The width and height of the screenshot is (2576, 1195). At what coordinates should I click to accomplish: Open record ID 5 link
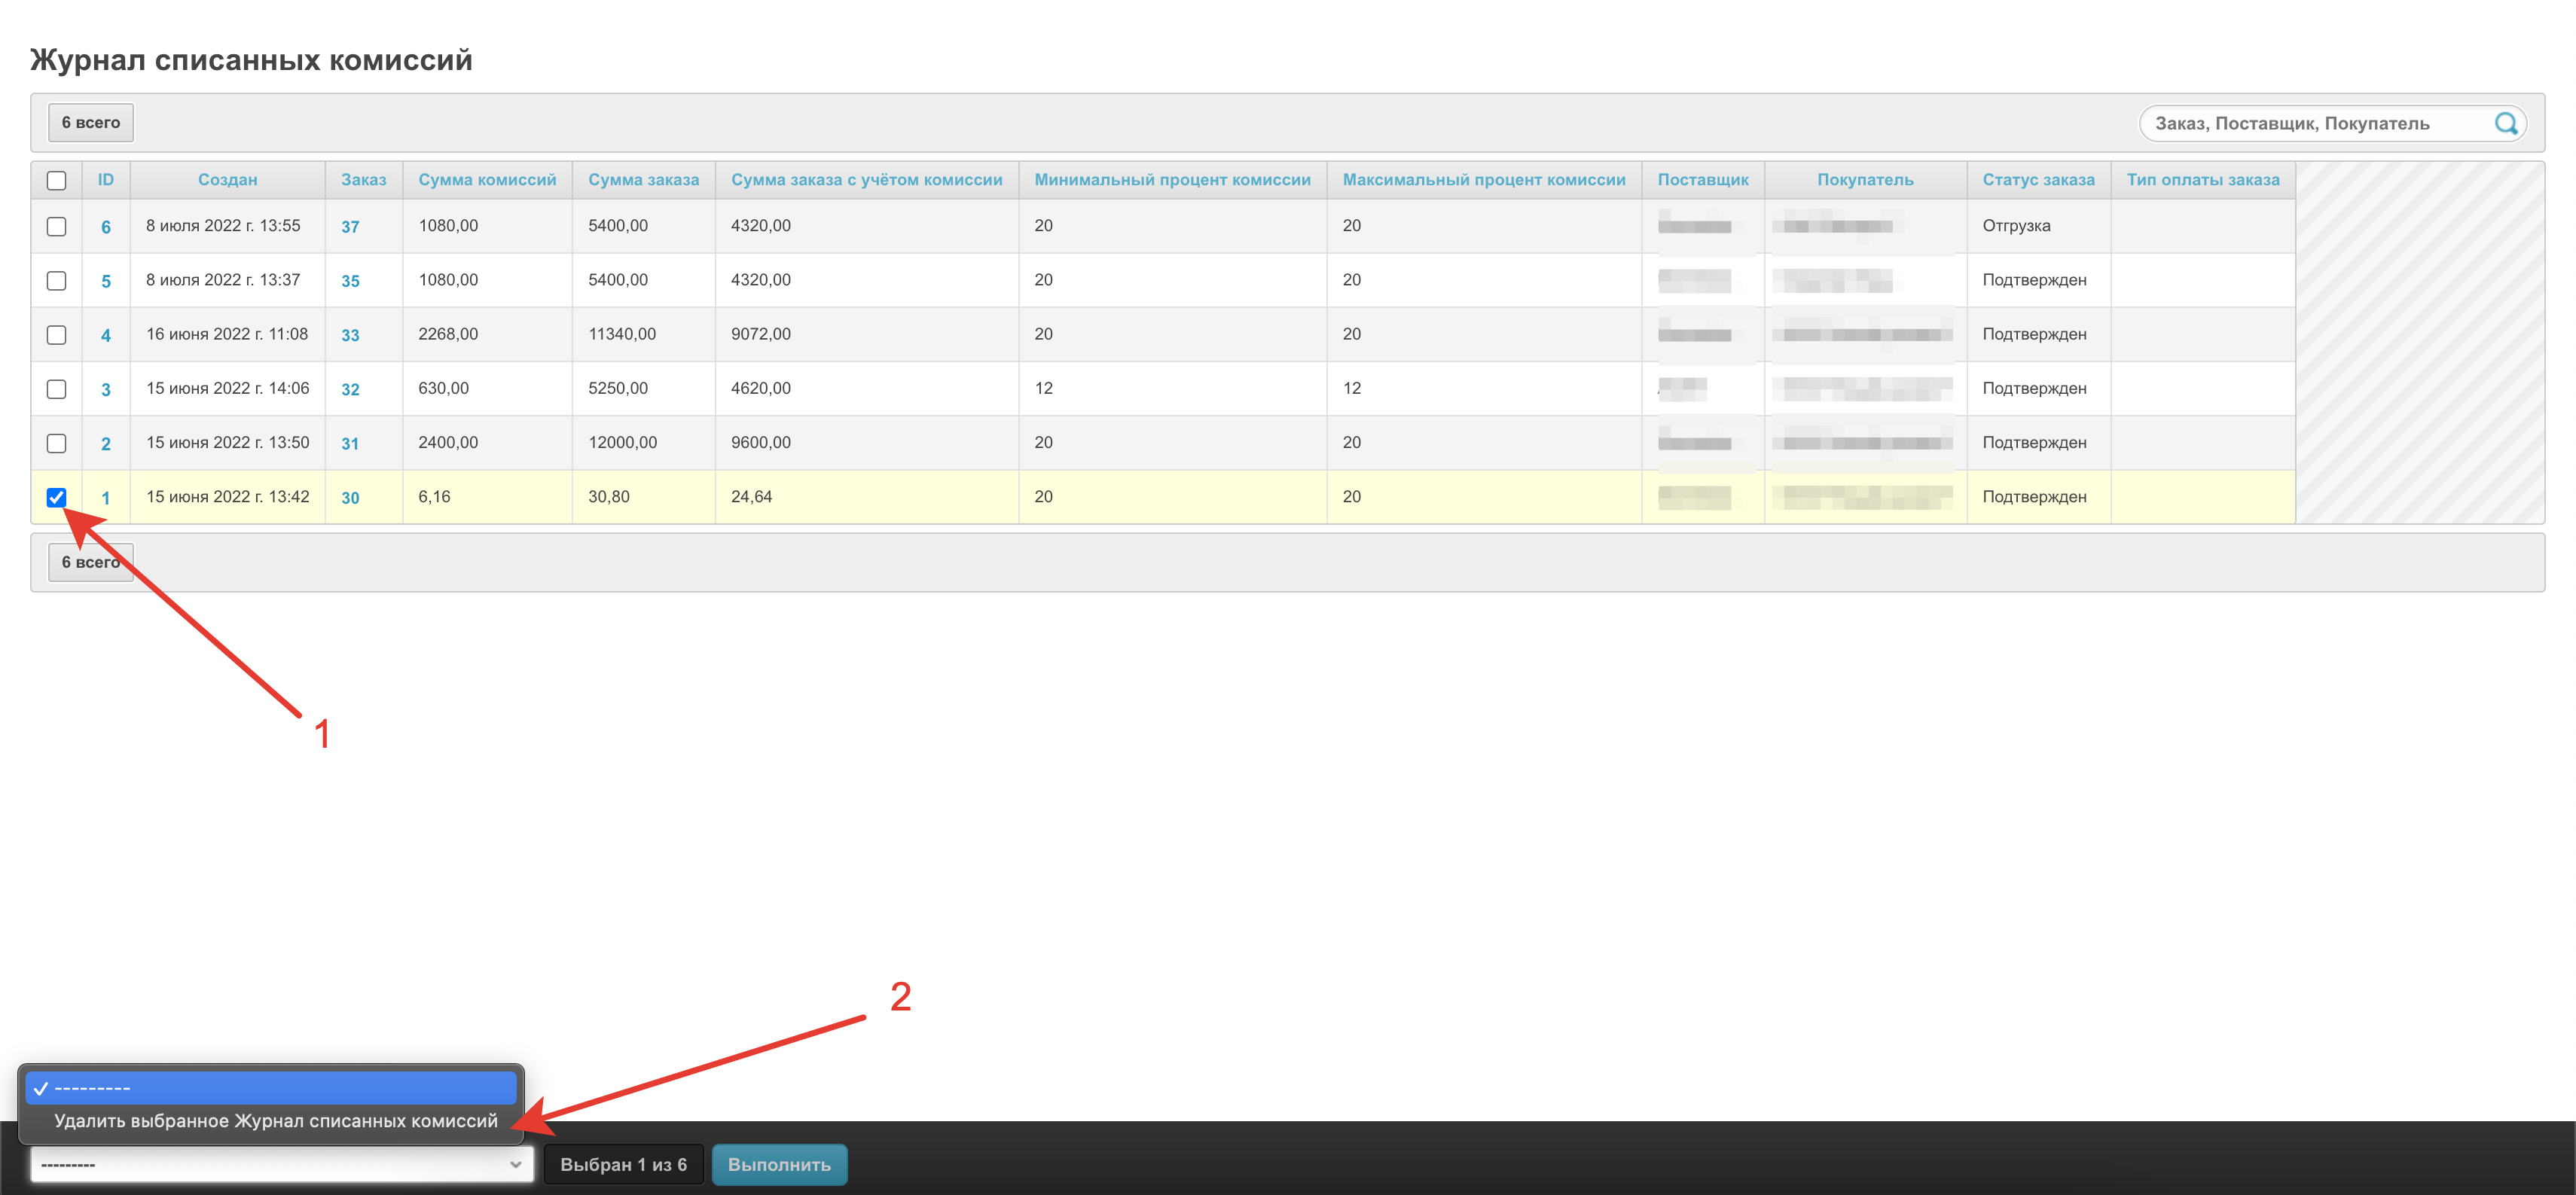(106, 281)
